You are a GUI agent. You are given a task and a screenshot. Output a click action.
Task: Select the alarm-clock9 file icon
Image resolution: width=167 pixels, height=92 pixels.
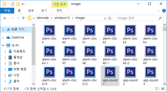click(x=150, y=51)
